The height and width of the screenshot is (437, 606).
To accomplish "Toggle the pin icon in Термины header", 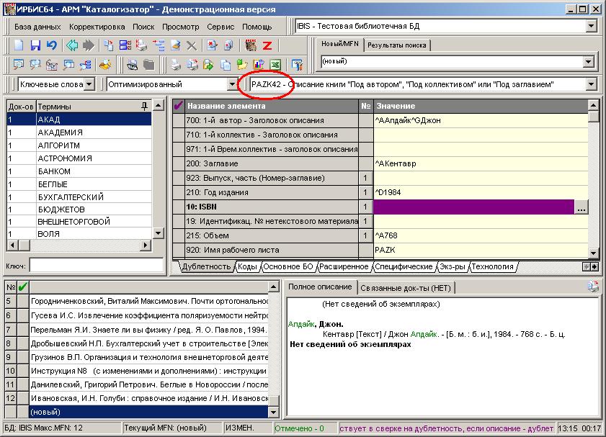I will (145, 107).
